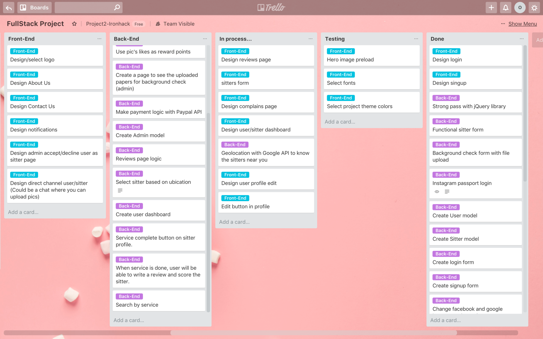Screen dimensions: 543x339
Task: Open the Done list ellipsis menu
Action: pos(522,39)
